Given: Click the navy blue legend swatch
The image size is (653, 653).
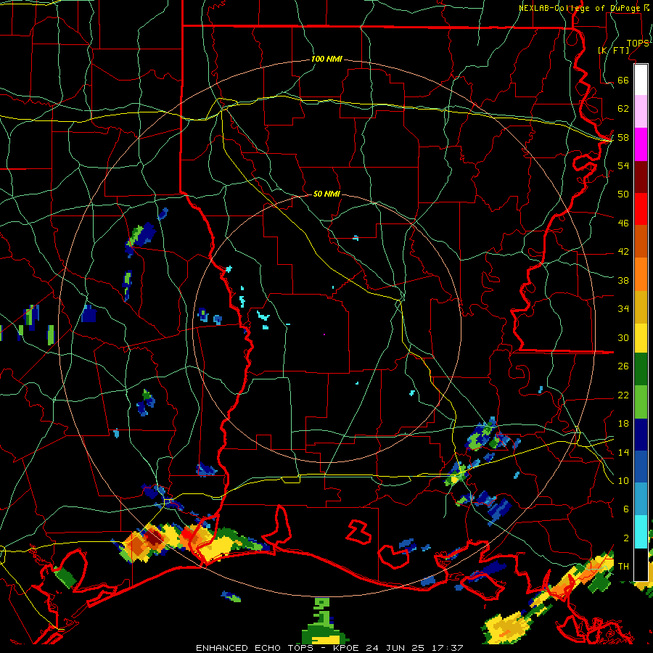Looking at the screenshot, I should click(641, 435).
